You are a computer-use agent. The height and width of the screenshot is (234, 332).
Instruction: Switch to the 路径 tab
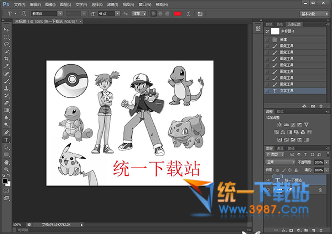[x=291, y=148]
